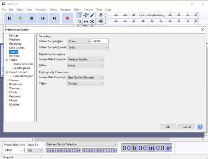Open real-time Sample Rate Converter dropdown
Screen dimensions: 208x159
[86, 59]
